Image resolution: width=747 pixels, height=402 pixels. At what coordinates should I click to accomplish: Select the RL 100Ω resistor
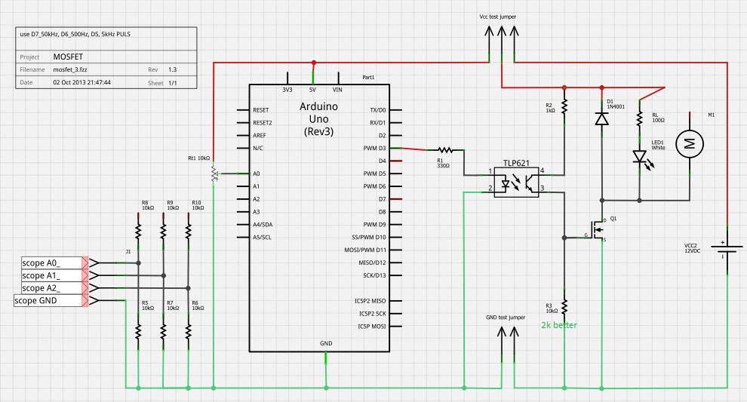(x=640, y=118)
